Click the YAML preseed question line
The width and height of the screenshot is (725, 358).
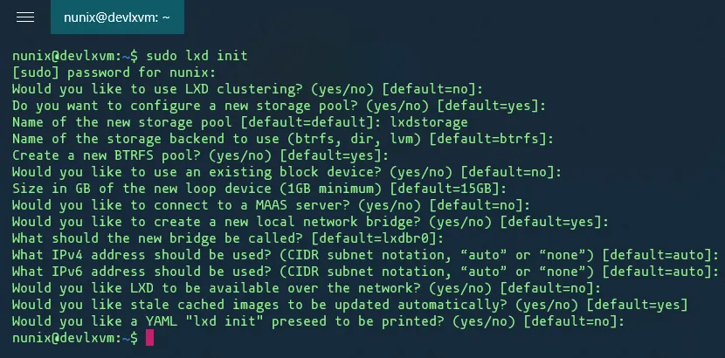coord(318,320)
